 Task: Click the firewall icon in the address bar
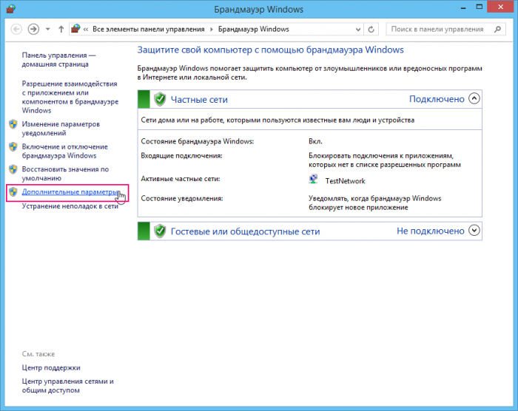click(75, 29)
